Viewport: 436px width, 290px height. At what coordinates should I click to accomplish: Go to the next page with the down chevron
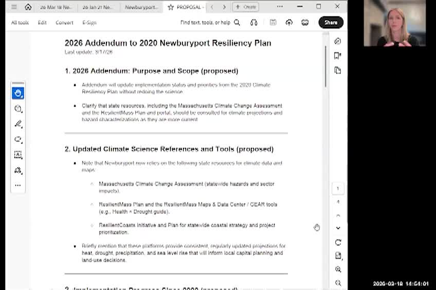tap(338, 228)
